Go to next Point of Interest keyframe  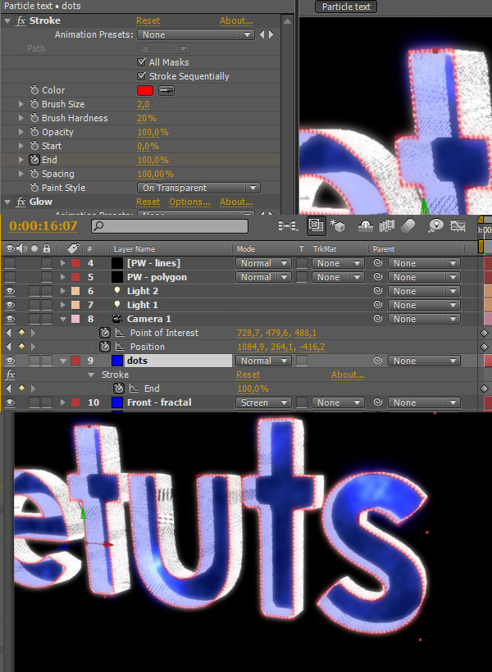(x=33, y=333)
